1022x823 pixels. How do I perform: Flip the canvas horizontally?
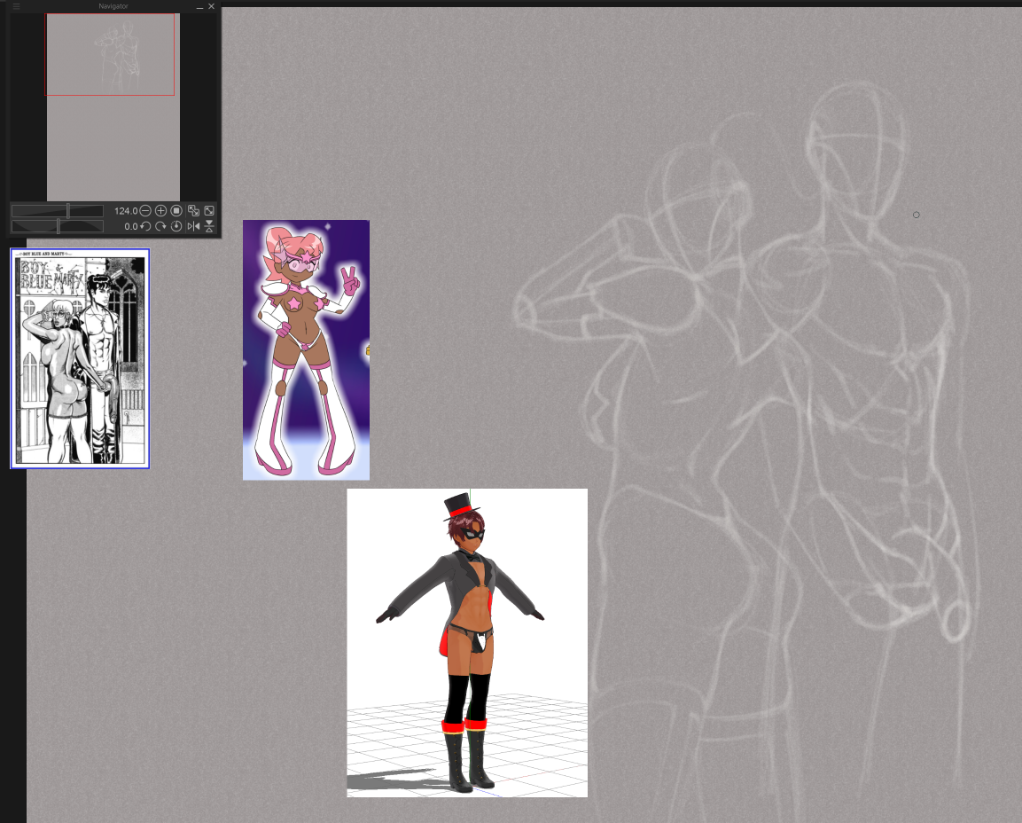[193, 226]
